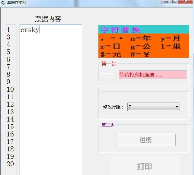194x175 pixels.
Task: Click line number 3 in the gutter
Action: (8, 37)
